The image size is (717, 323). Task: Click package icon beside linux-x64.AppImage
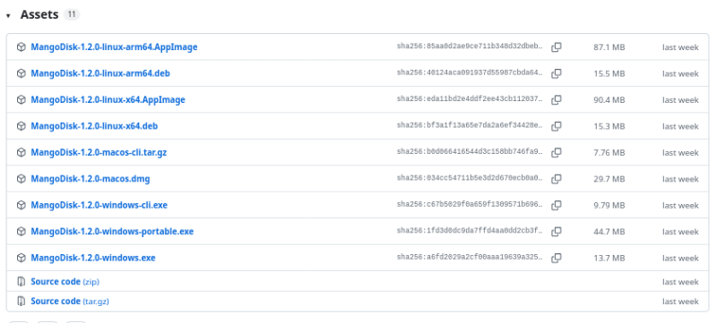21,99
